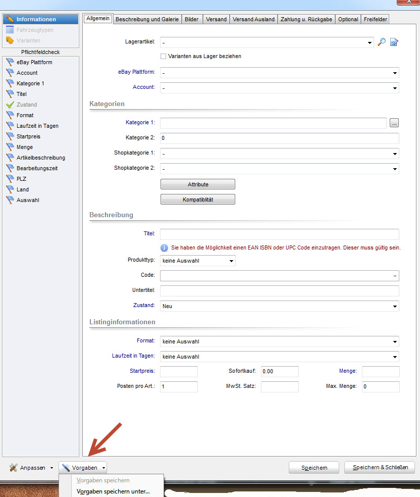Screen dimensions: 420x497
Task: Click the Attribute button
Action: (198, 184)
